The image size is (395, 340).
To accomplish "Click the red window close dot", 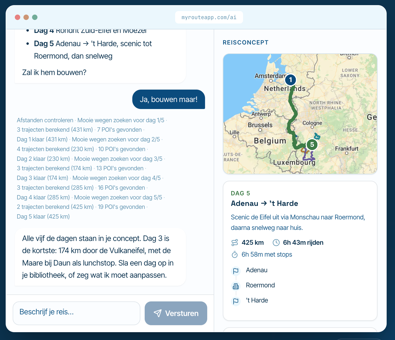I will pos(18,17).
